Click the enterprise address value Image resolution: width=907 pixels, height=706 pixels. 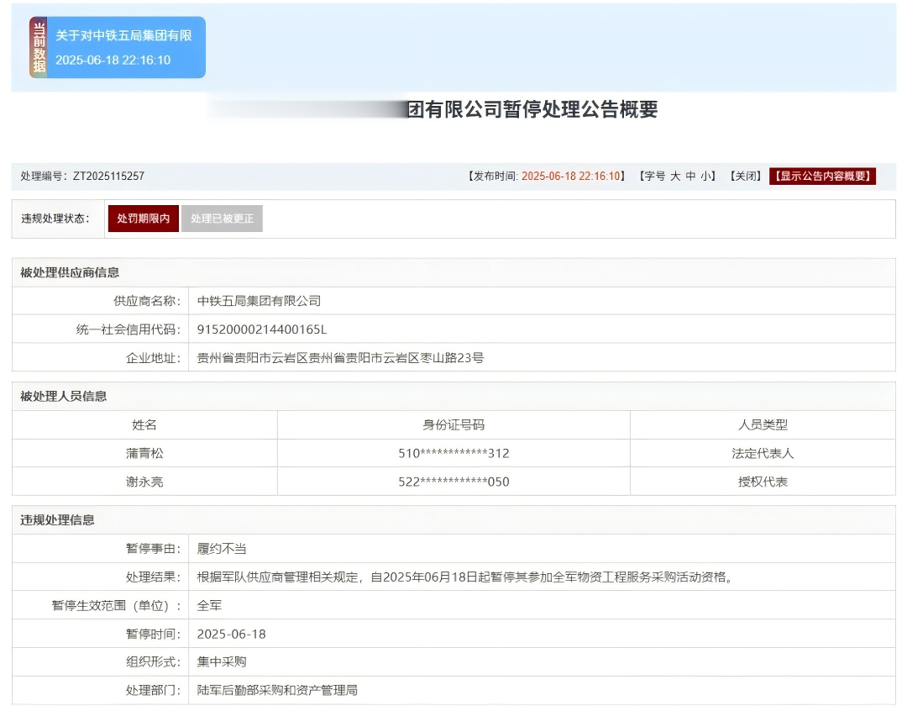pyautogui.click(x=340, y=358)
